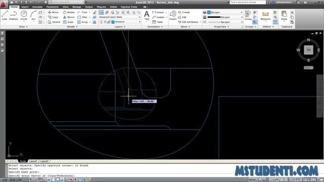Click the search keyword input field

[248, 2]
